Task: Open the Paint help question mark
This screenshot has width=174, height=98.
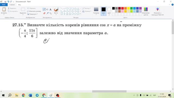Action: (x=172, y=5)
